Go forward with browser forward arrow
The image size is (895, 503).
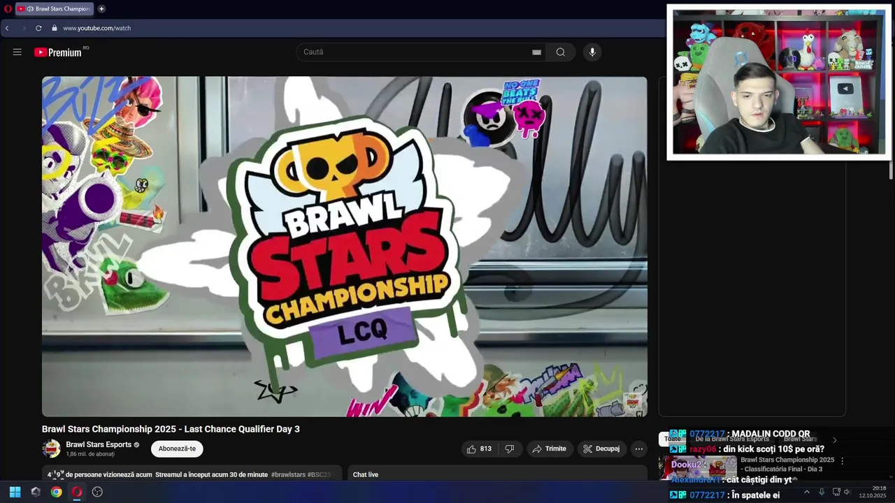[23, 28]
